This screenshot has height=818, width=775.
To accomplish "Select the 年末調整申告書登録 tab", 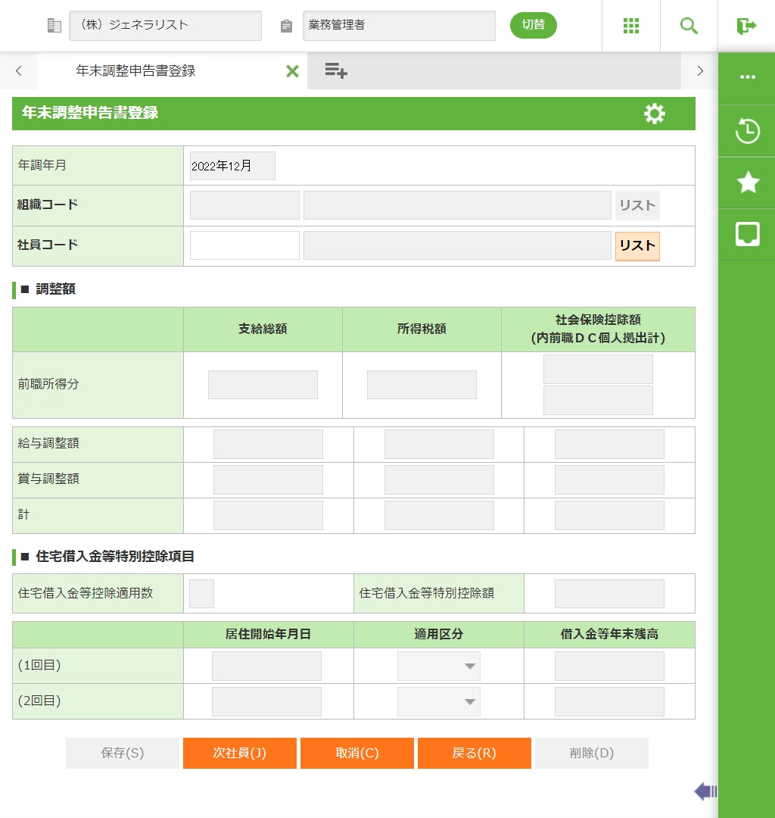I will point(136,71).
